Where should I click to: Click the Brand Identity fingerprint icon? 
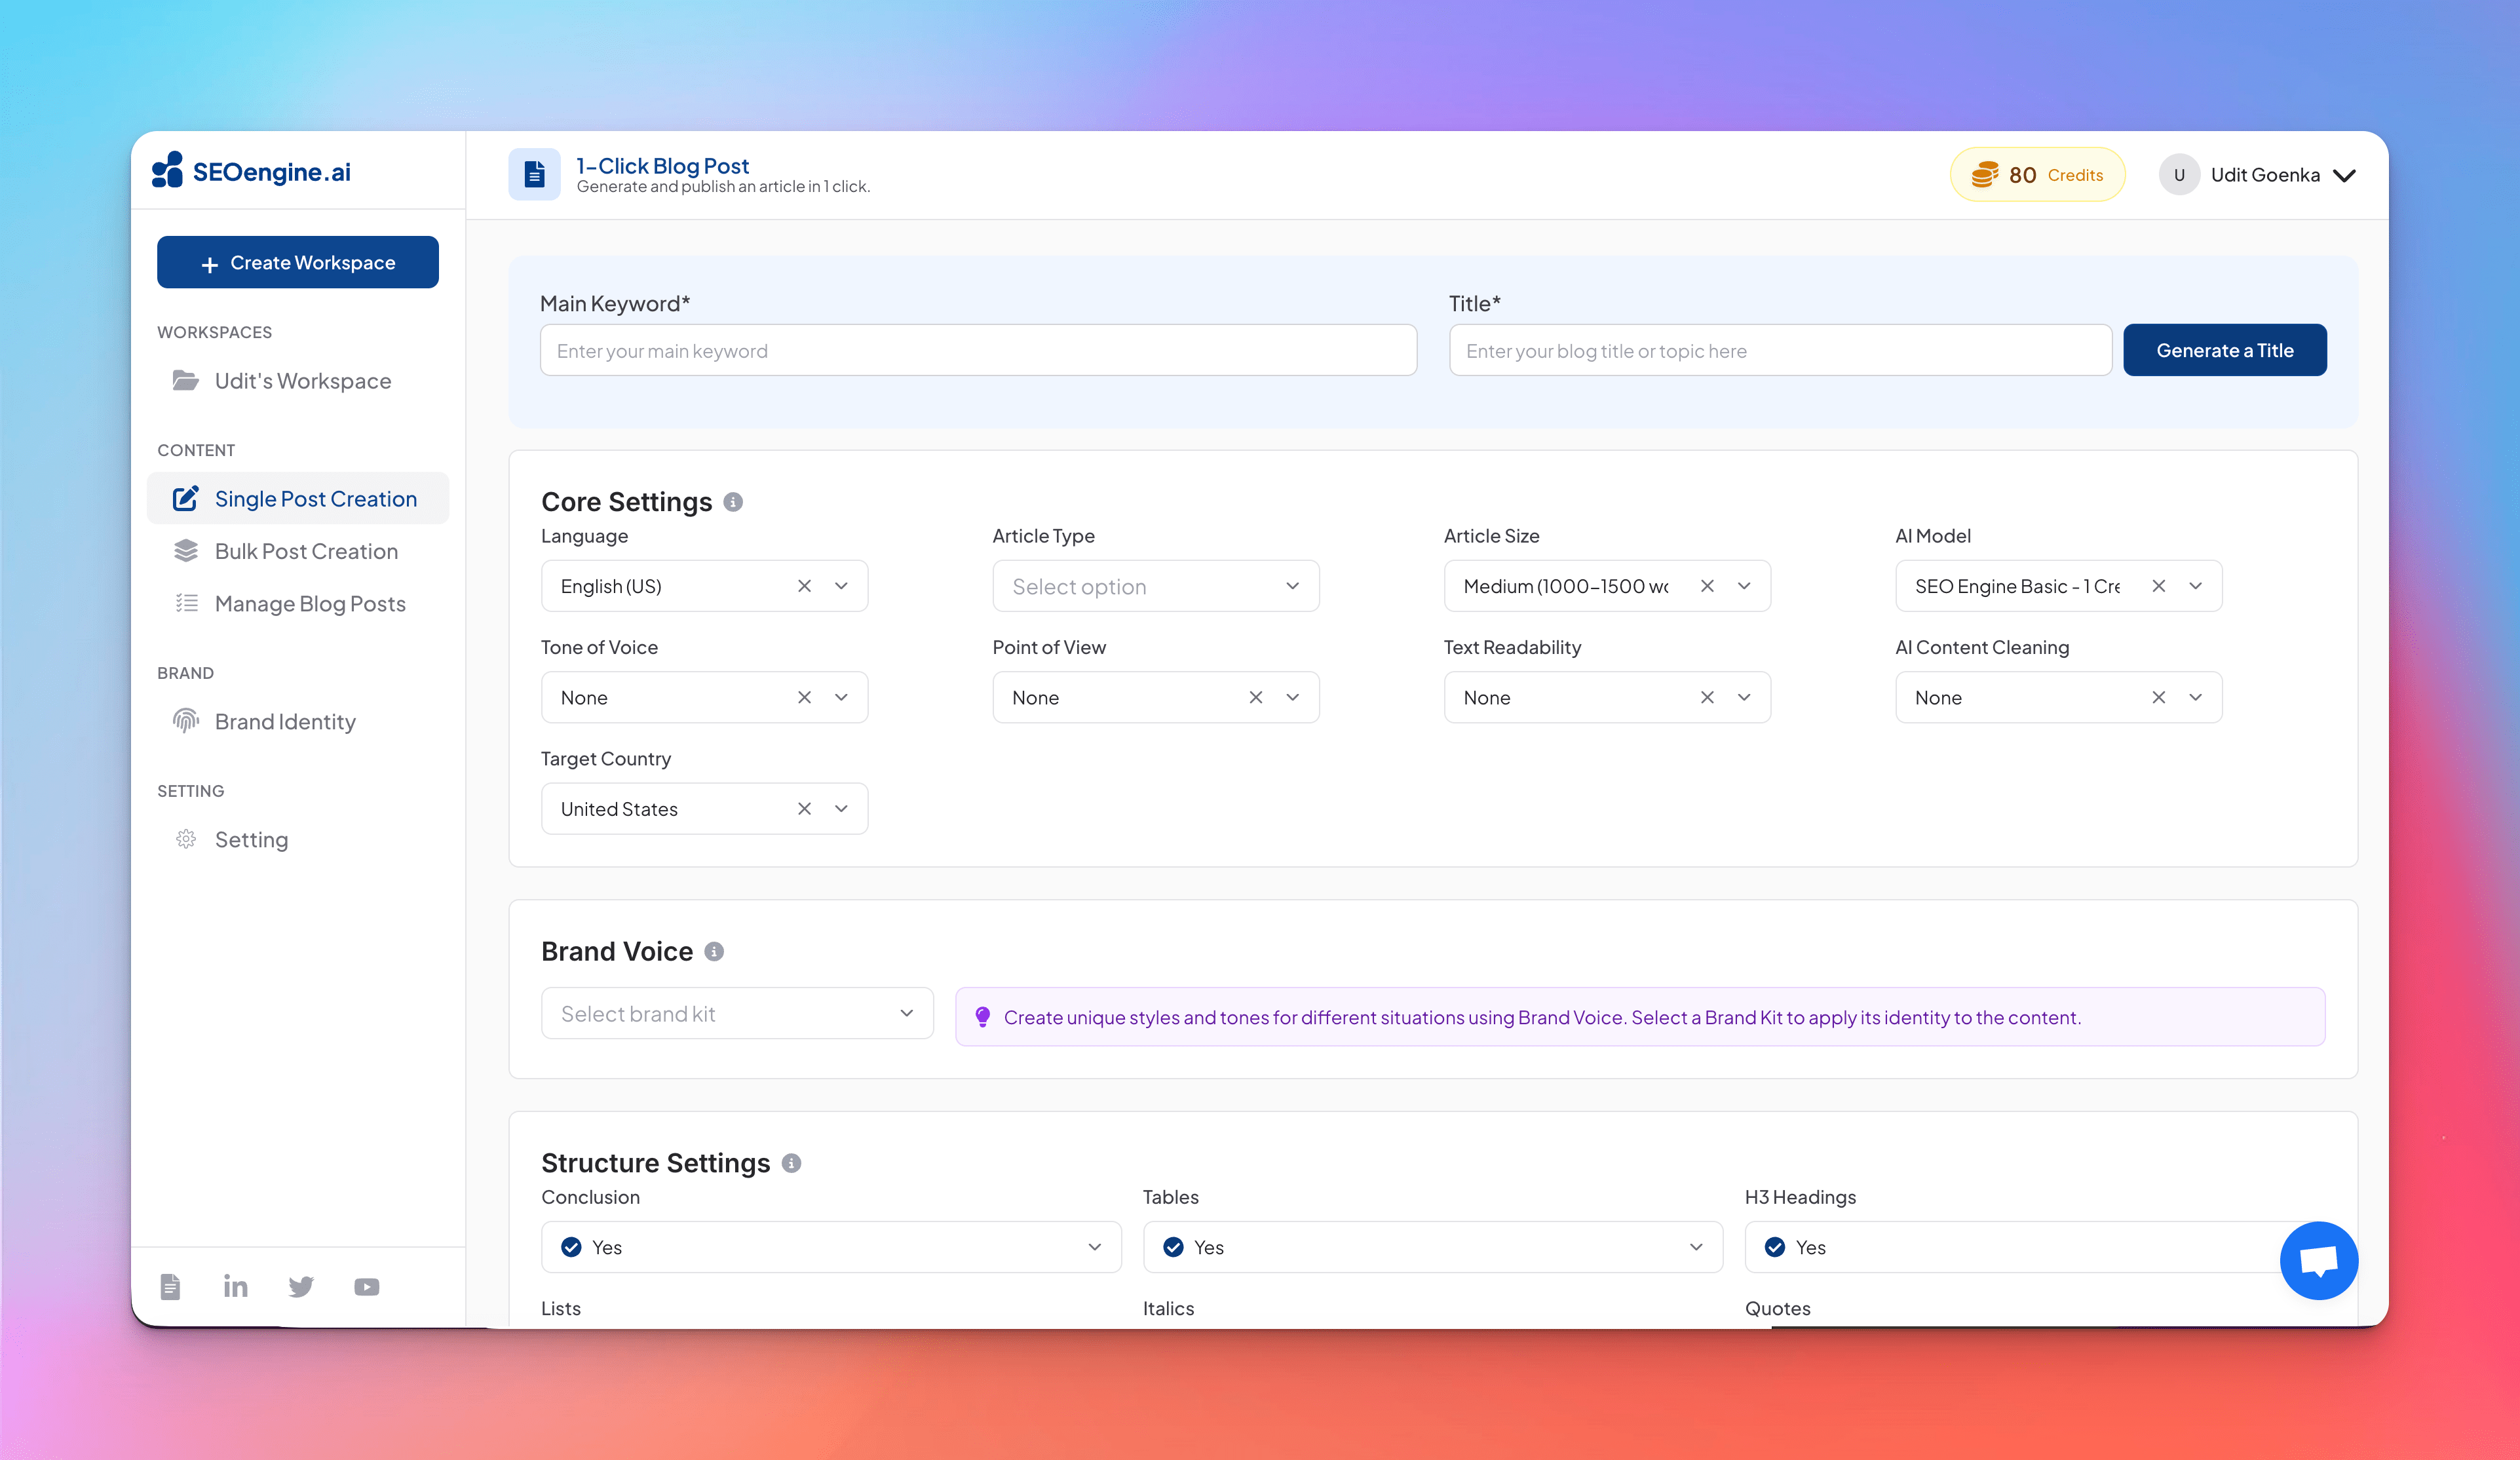[x=186, y=720]
